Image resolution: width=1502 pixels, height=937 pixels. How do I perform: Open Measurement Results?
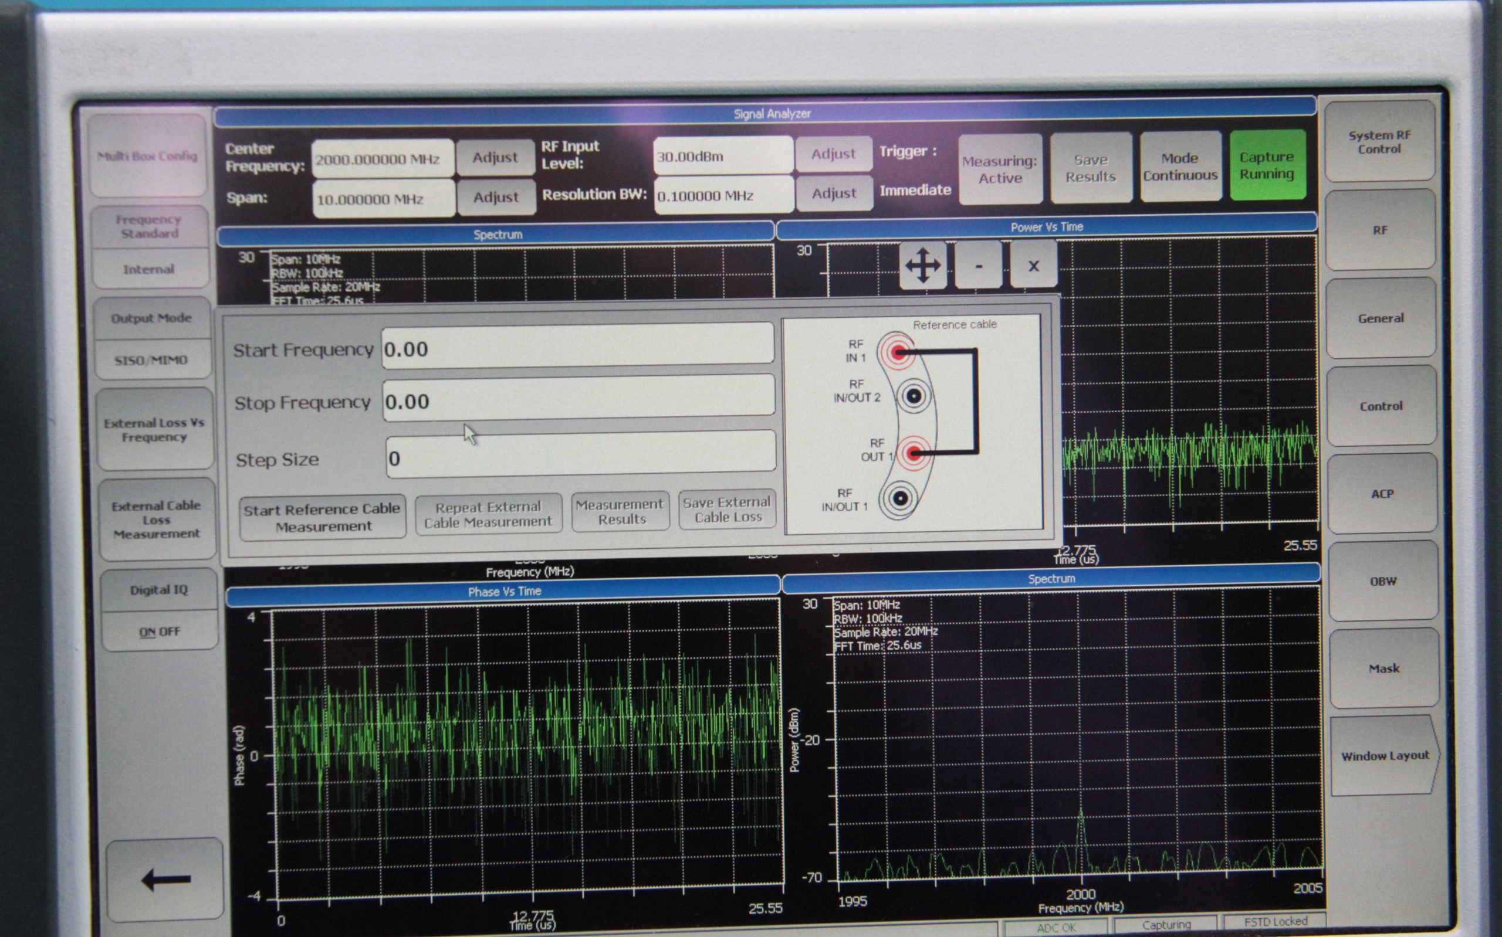(x=621, y=511)
